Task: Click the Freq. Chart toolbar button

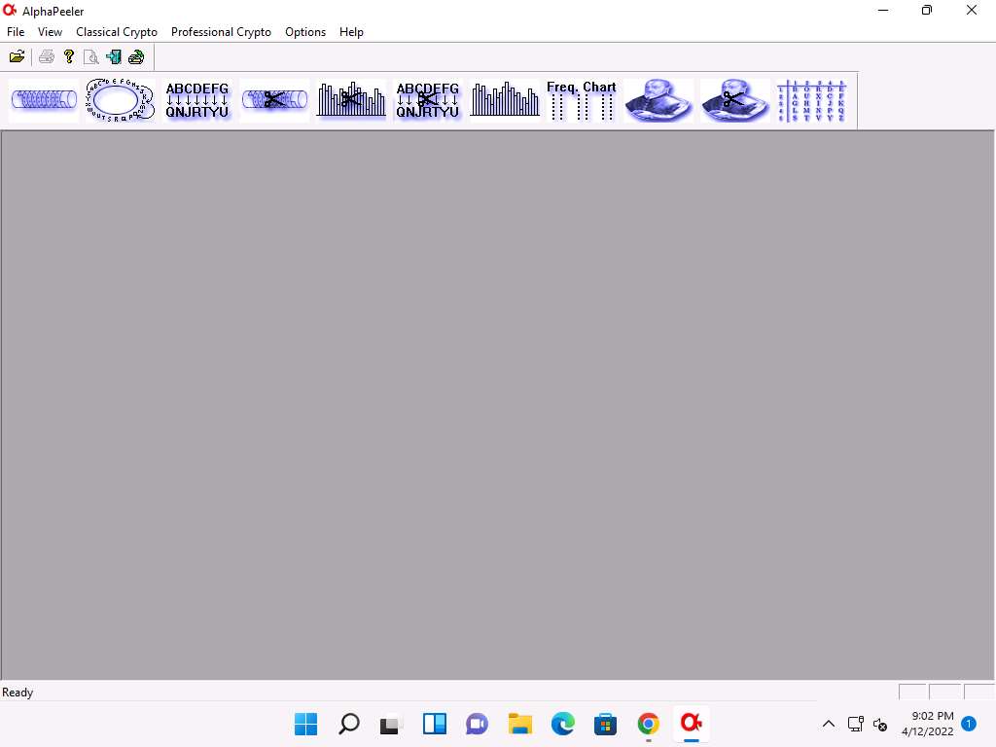Action: (582, 100)
